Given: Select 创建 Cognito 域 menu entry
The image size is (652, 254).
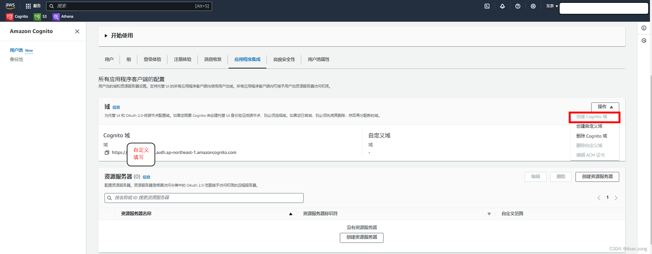Looking at the screenshot, I should tap(591, 117).
